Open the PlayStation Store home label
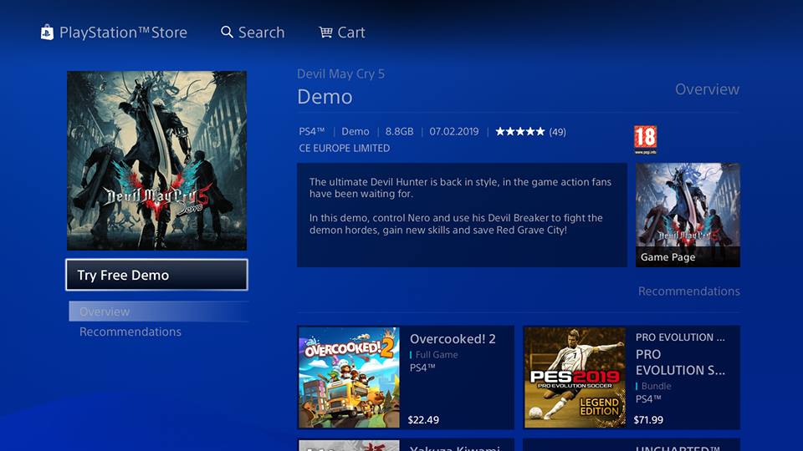This screenshot has width=803, height=451. 123,33
